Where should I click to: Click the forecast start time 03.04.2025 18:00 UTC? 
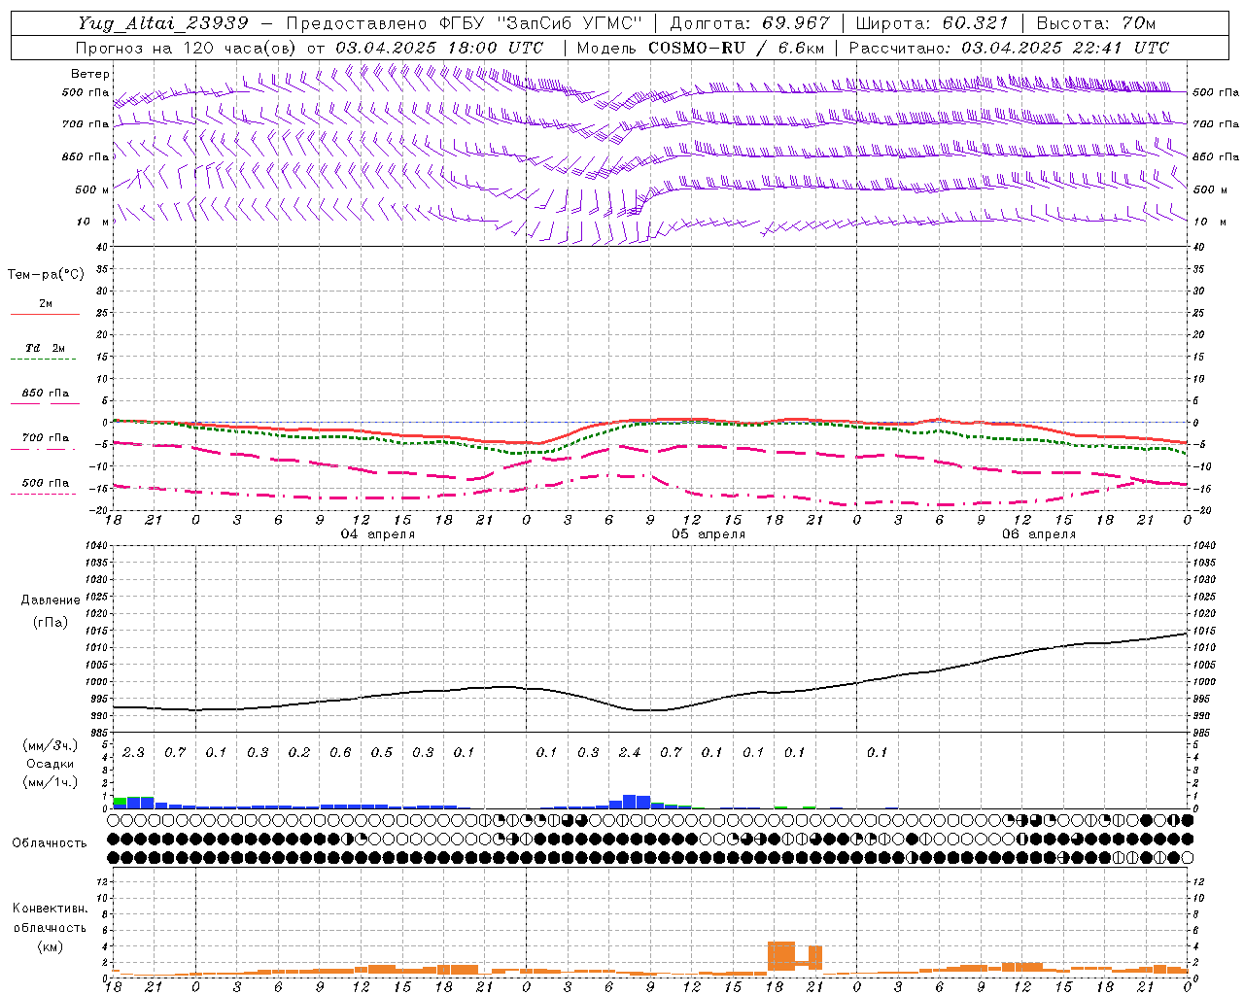tap(439, 48)
